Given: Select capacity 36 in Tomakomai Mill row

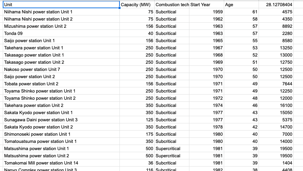Looking at the screenshot, I should tap(137, 163).
